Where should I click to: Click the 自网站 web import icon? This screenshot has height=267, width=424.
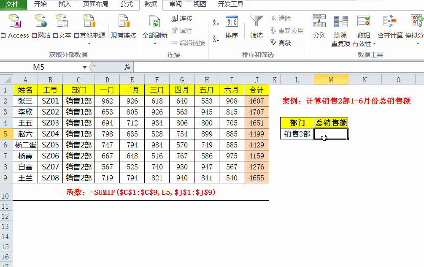click(41, 21)
